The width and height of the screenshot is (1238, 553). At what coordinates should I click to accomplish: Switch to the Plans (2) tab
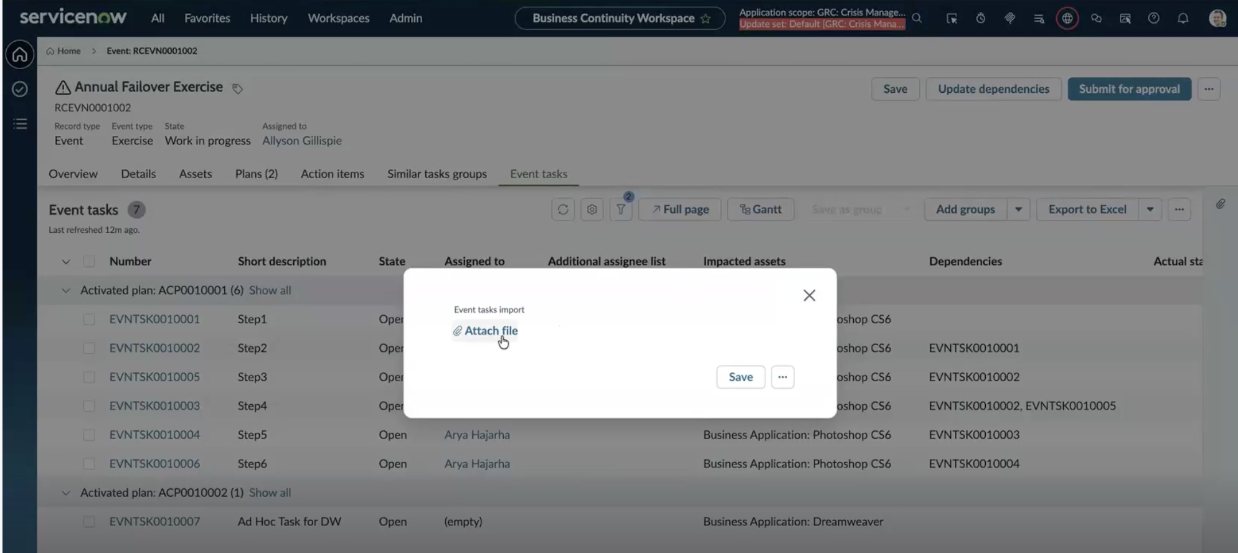pos(257,174)
